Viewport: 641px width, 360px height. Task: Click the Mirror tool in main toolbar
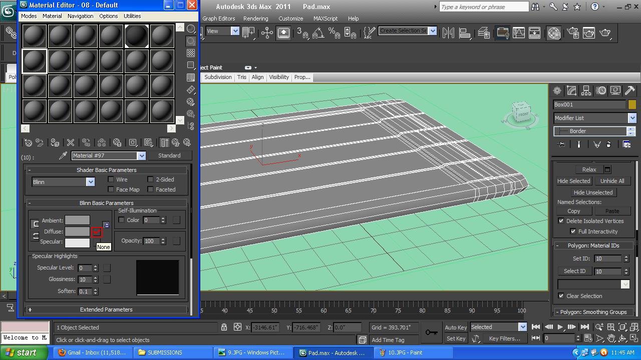[448, 33]
